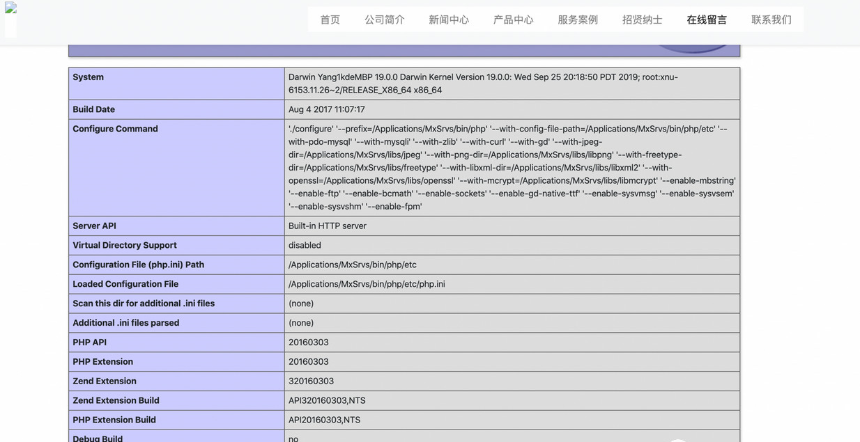
Task: Navigate to 招贤纳士 page
Action: pyautogui.click(x=643, y=19)
